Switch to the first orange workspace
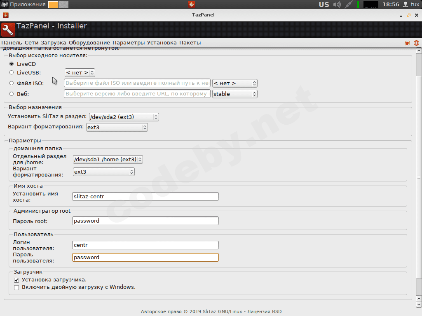The image size is (422, 316). (53, 5)
